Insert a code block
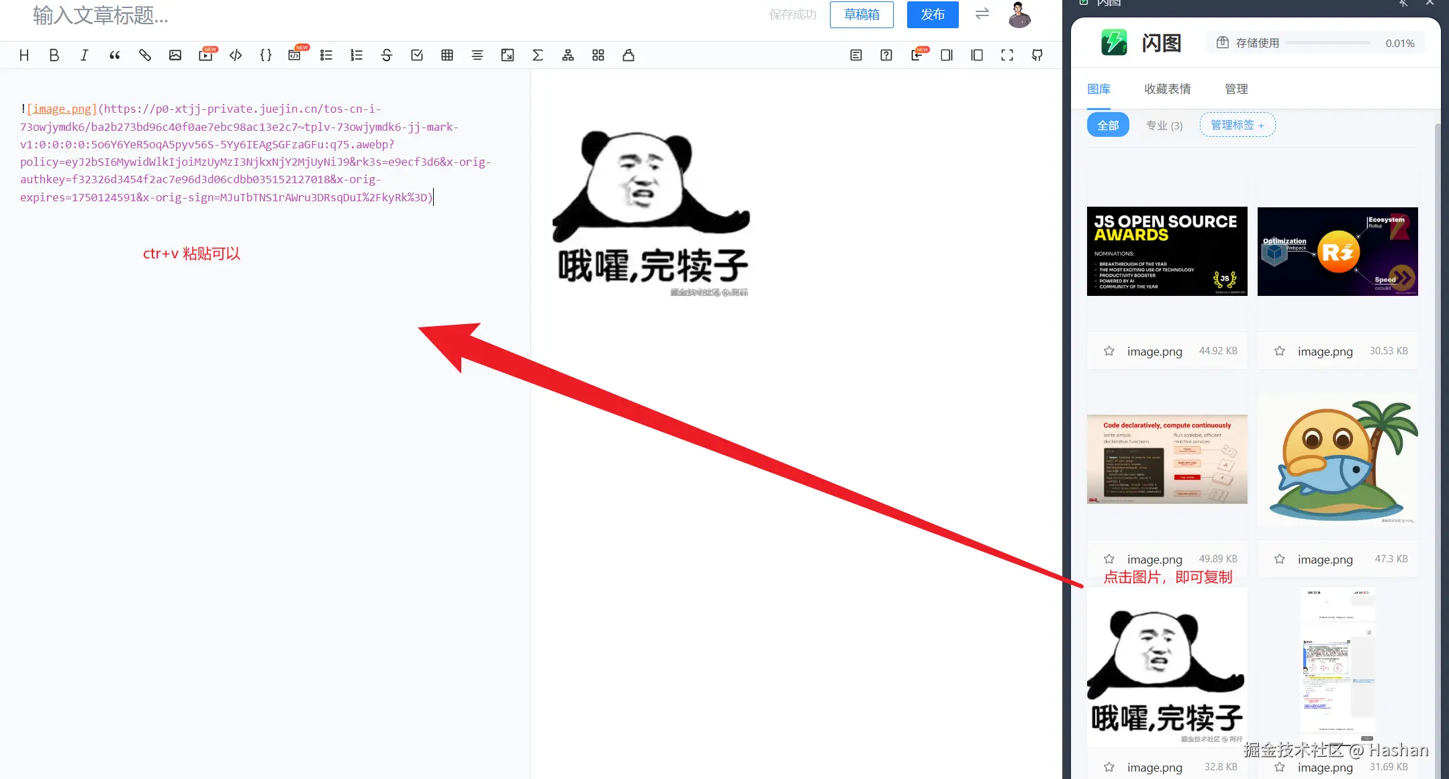The height and width of the screenshot is (779, 1449). coord(236,55)
